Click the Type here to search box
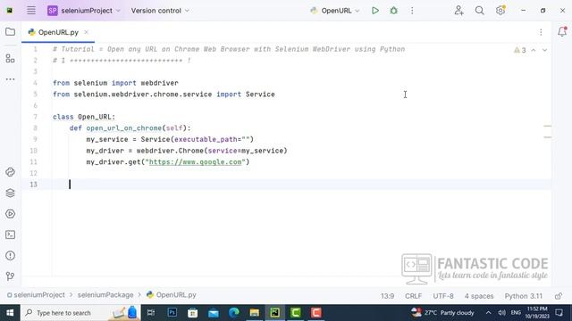Screen dimensions: 572x321 (x=80, y=313)
